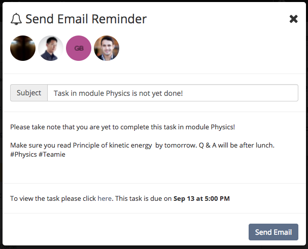Place cursor in 'Make sure you read' line
Viewport: 308px width, 249px height.
pos(142,146)
